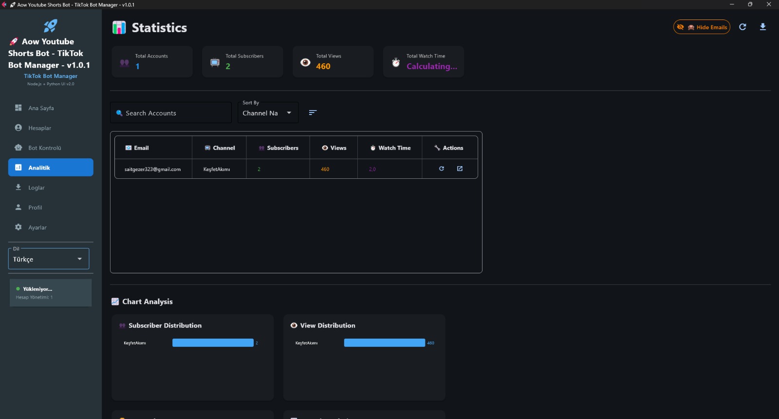Click the KeşfetAkımı subscriber distribution bar
Viewport: 779px width, 419px height.
(x=213, y=343)
